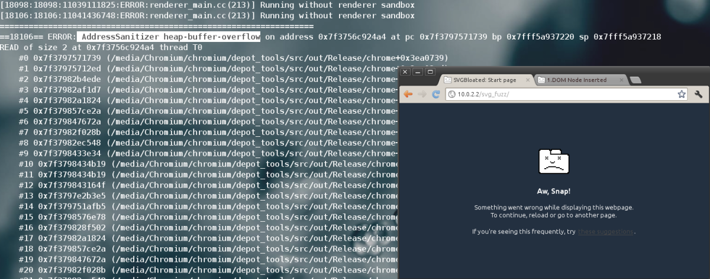Bookmark this page with the star icon
The width and height of the screenshot is (710, 279).
point(681,94)
